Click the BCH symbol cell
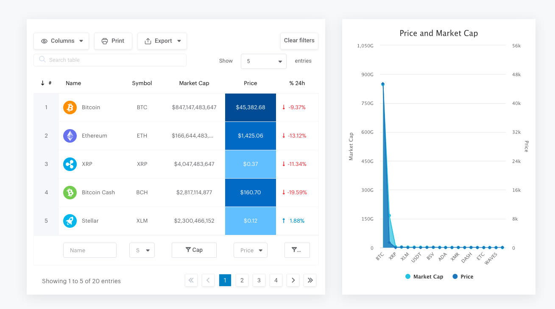 pos(142,193)
